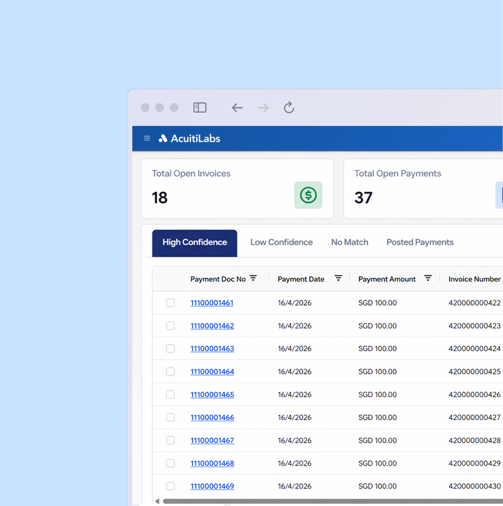Image resolution: width=503 pixels, height=506 pixels.
Task: Click the green dollar icon on Open Invoices
Action: click(x=308, y=195)
